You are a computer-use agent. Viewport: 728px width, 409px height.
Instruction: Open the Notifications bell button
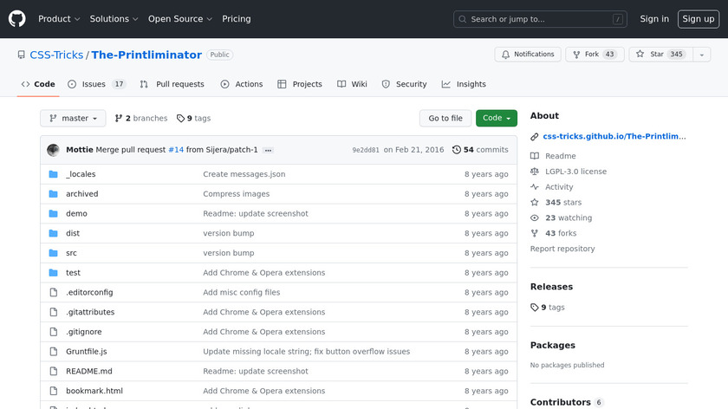tap(528, 55)
